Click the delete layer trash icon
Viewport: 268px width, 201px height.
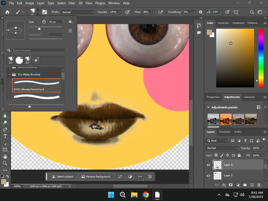259,185
